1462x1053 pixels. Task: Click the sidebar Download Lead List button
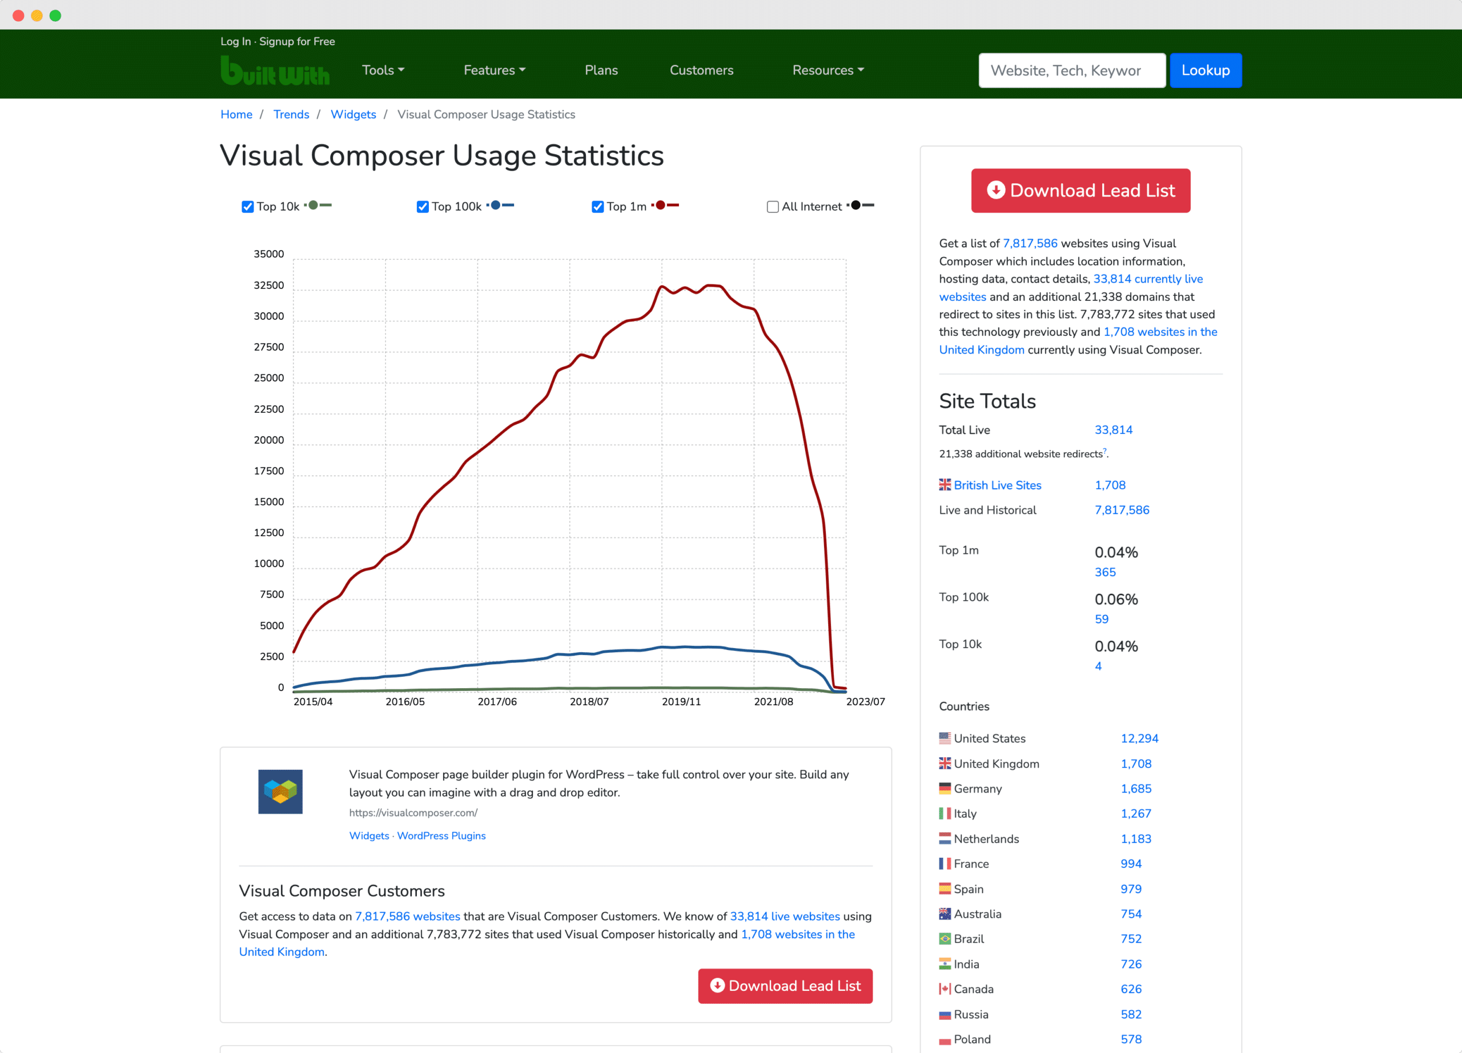[x=1081, y=191]
